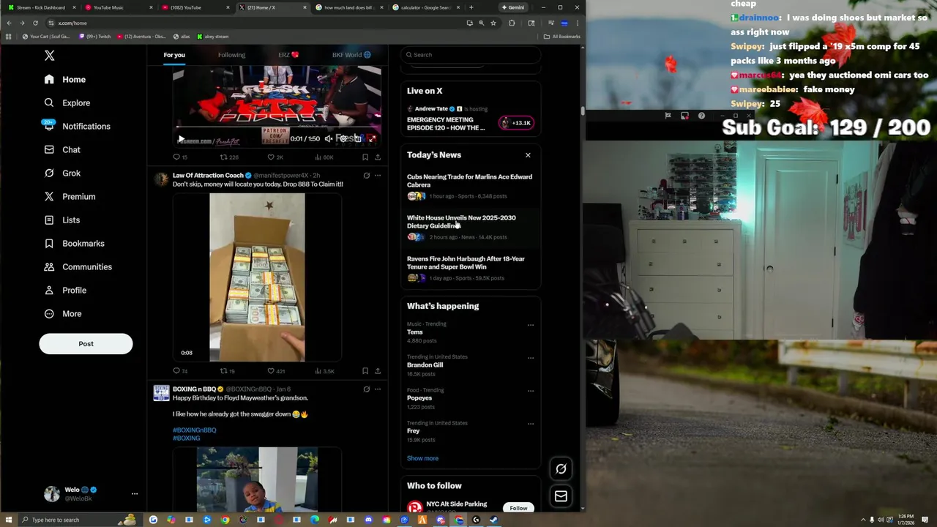Screen dimensions: 937x527
Task: Switch to YouTube Music browser tab
Action: pos(116,7)
